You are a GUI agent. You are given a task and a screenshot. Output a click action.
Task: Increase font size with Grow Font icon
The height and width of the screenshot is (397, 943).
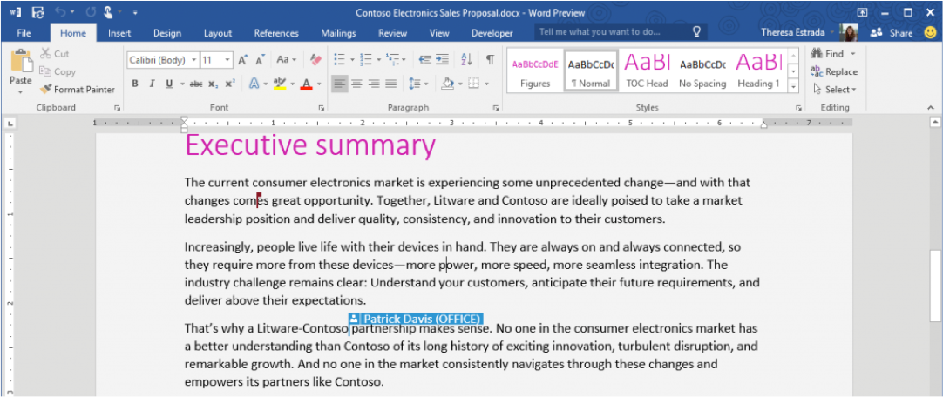click(x=243, y=60)
